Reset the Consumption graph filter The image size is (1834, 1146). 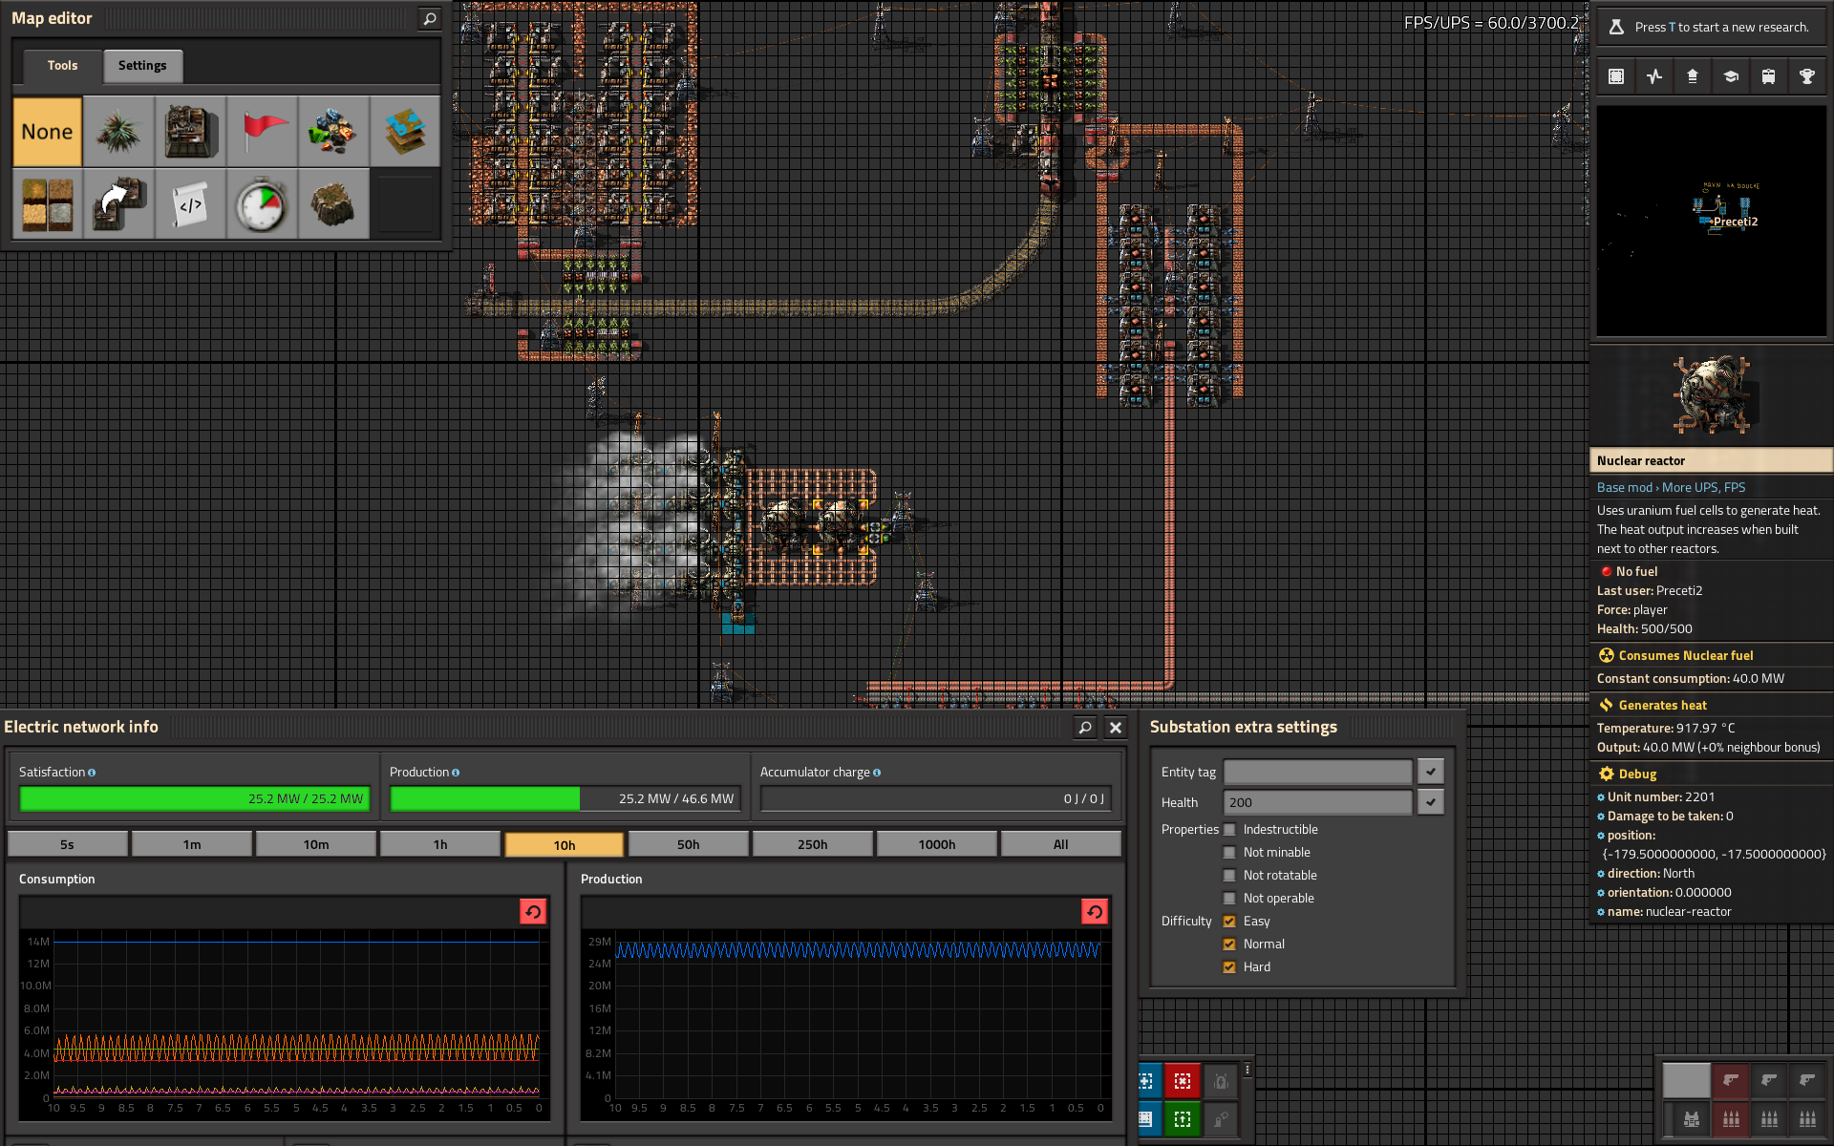pyautogui.click(x=533, y=911)
